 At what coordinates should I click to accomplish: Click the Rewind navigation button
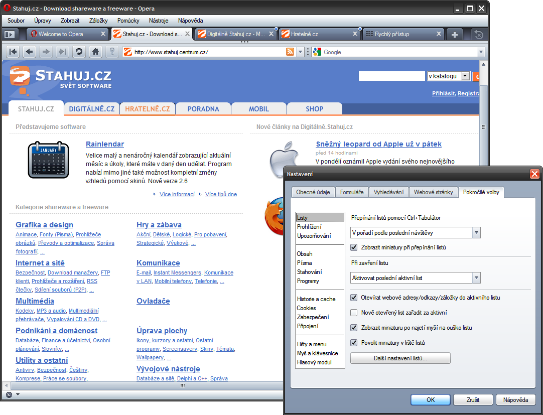(x=13, y=52)
